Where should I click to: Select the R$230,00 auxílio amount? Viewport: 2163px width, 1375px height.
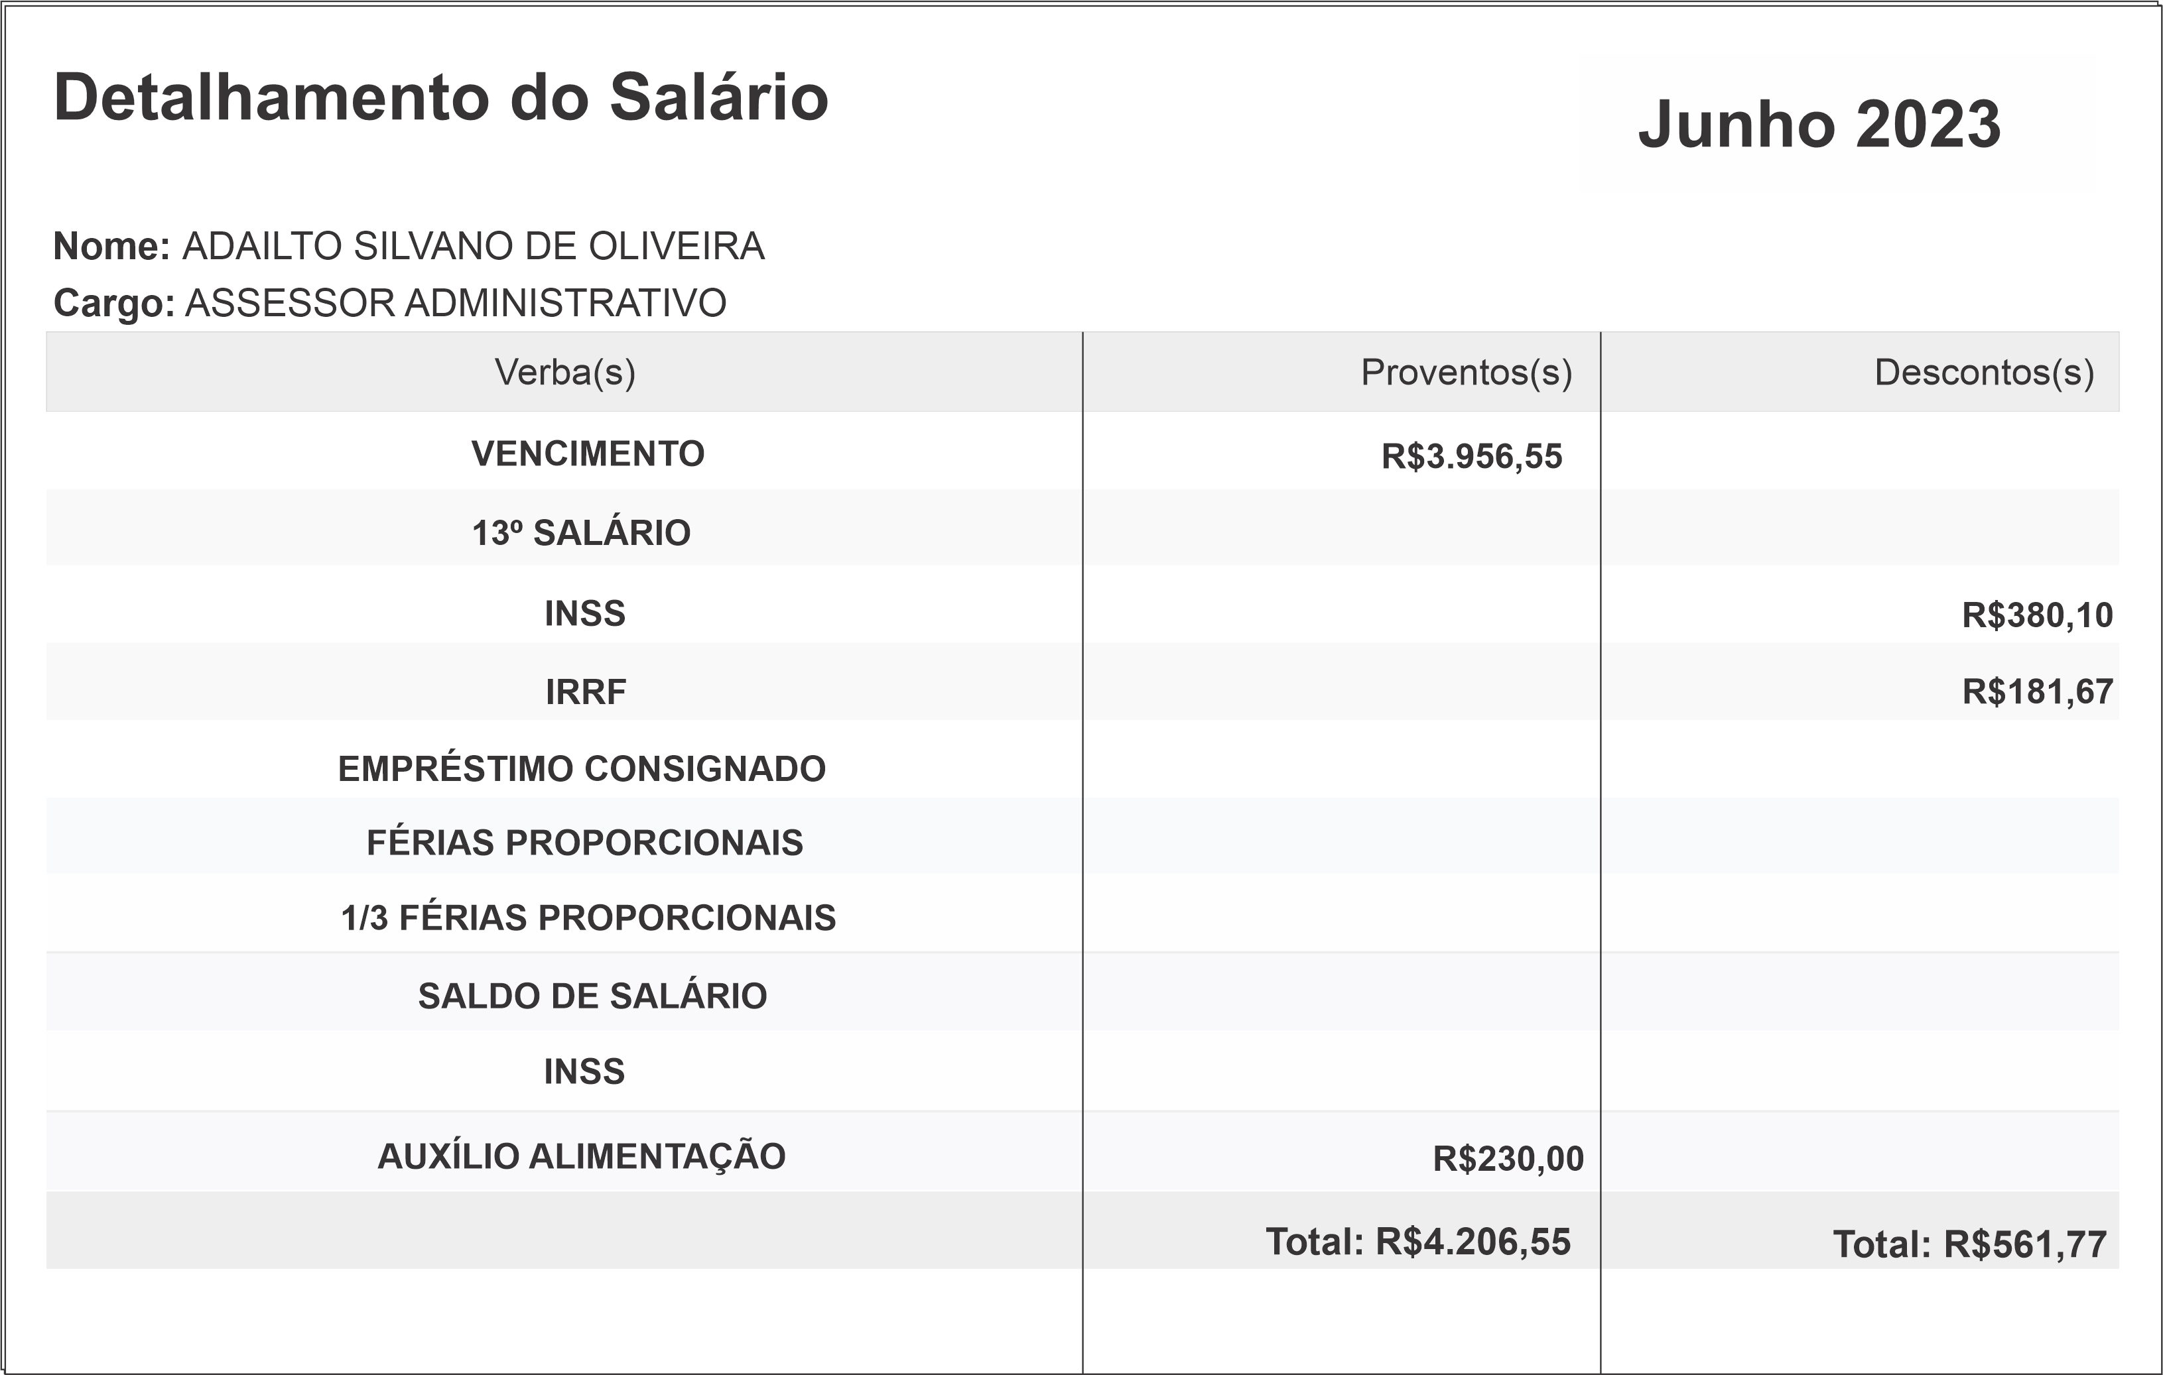1508,1159
